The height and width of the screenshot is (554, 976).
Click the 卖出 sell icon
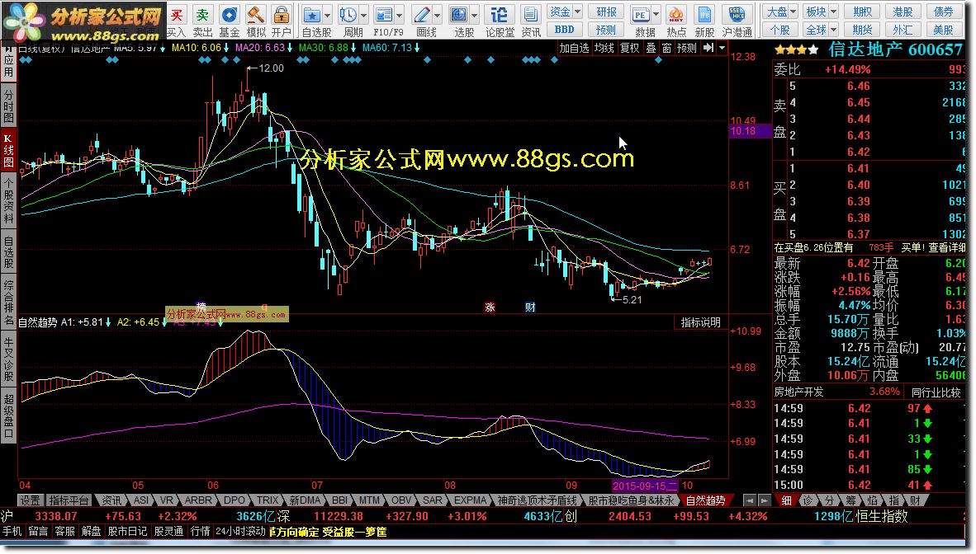coord(202,15)
